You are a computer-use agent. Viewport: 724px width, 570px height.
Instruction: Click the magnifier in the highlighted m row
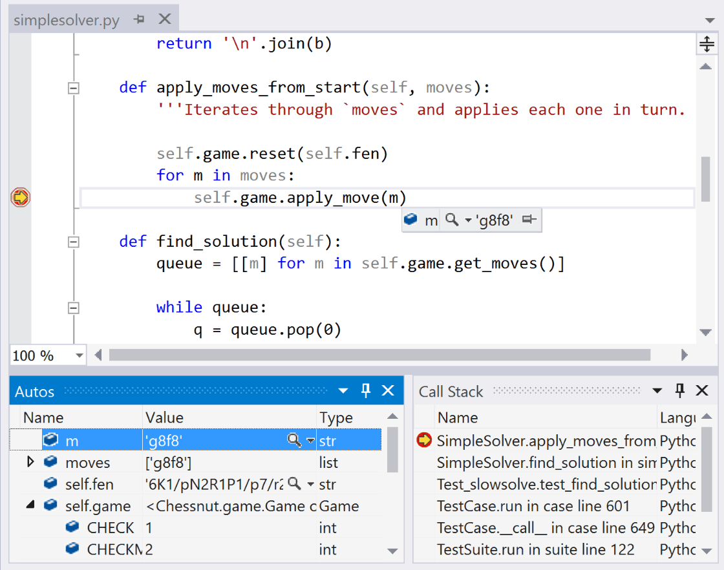(293, 440)
